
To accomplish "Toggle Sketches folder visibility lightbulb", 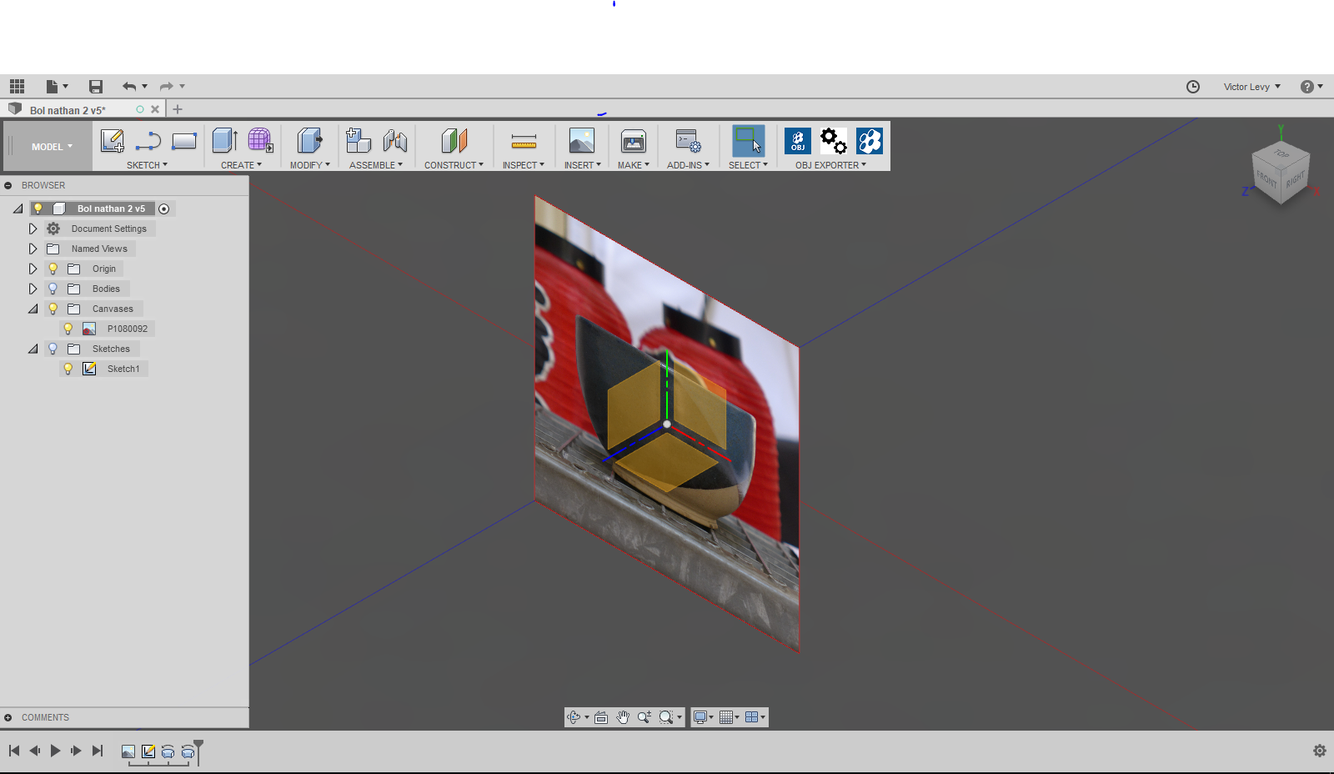I will (x=53, y=349).
